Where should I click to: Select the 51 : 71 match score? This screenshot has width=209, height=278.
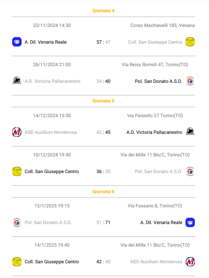[x=103, y=223]
